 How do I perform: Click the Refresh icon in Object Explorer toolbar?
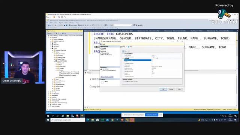(63, 33)
